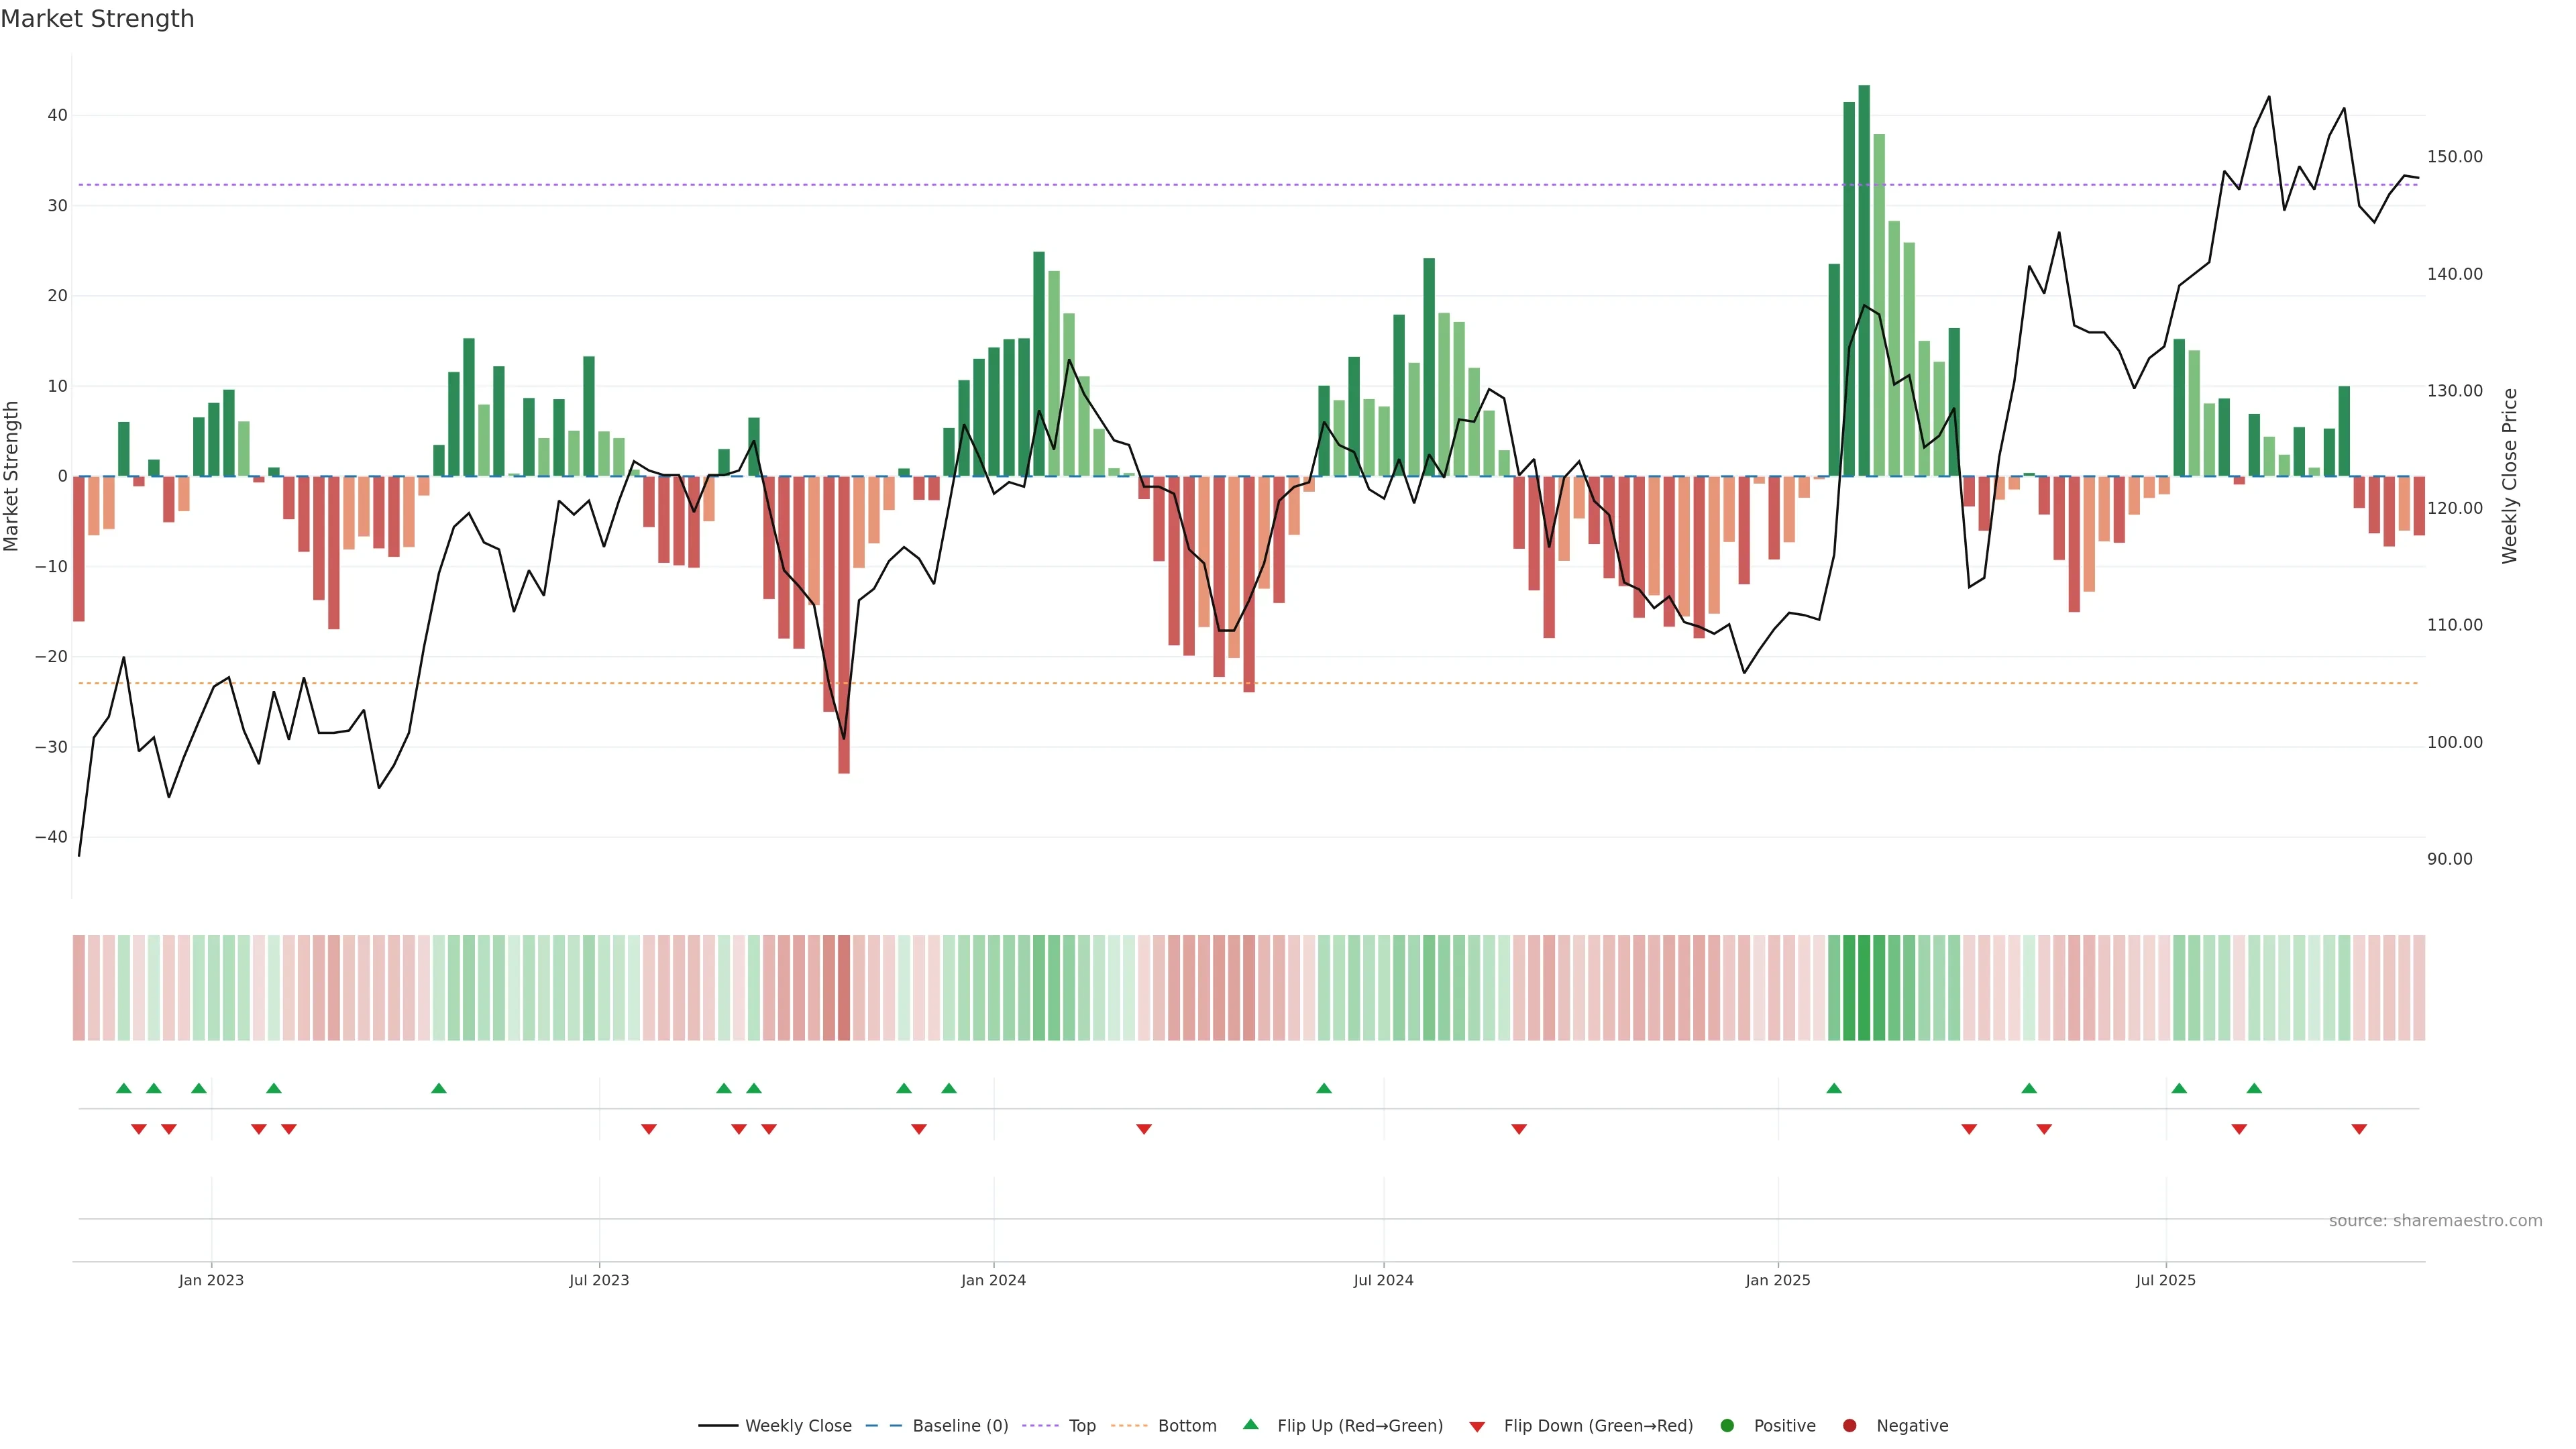Screen dimensions: 2576x1449
Task: Click the Jan 2024 x-axis label
Action: point(993,1280)
